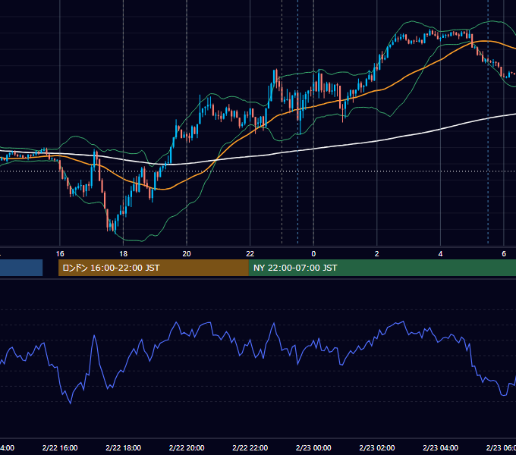Select the "2/22 18:00" label on bottom axis

(124, 448)
